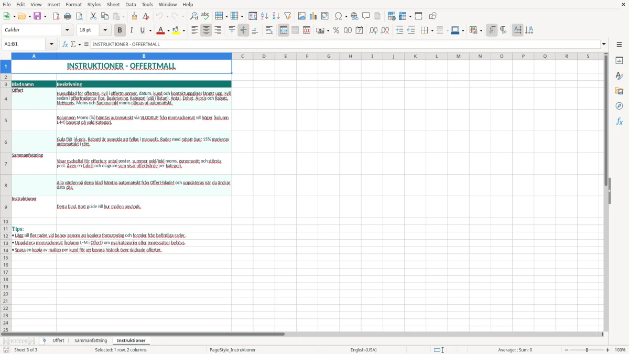Expand the Name Box dropdown
Viewport: 629px width, 354px height.
(51, 44)
